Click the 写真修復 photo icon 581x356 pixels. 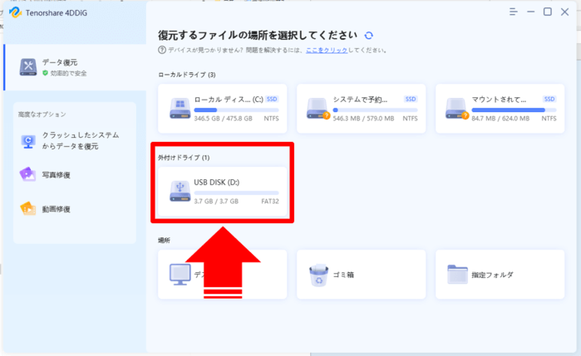pyautogui.click(x=27, y=174)
